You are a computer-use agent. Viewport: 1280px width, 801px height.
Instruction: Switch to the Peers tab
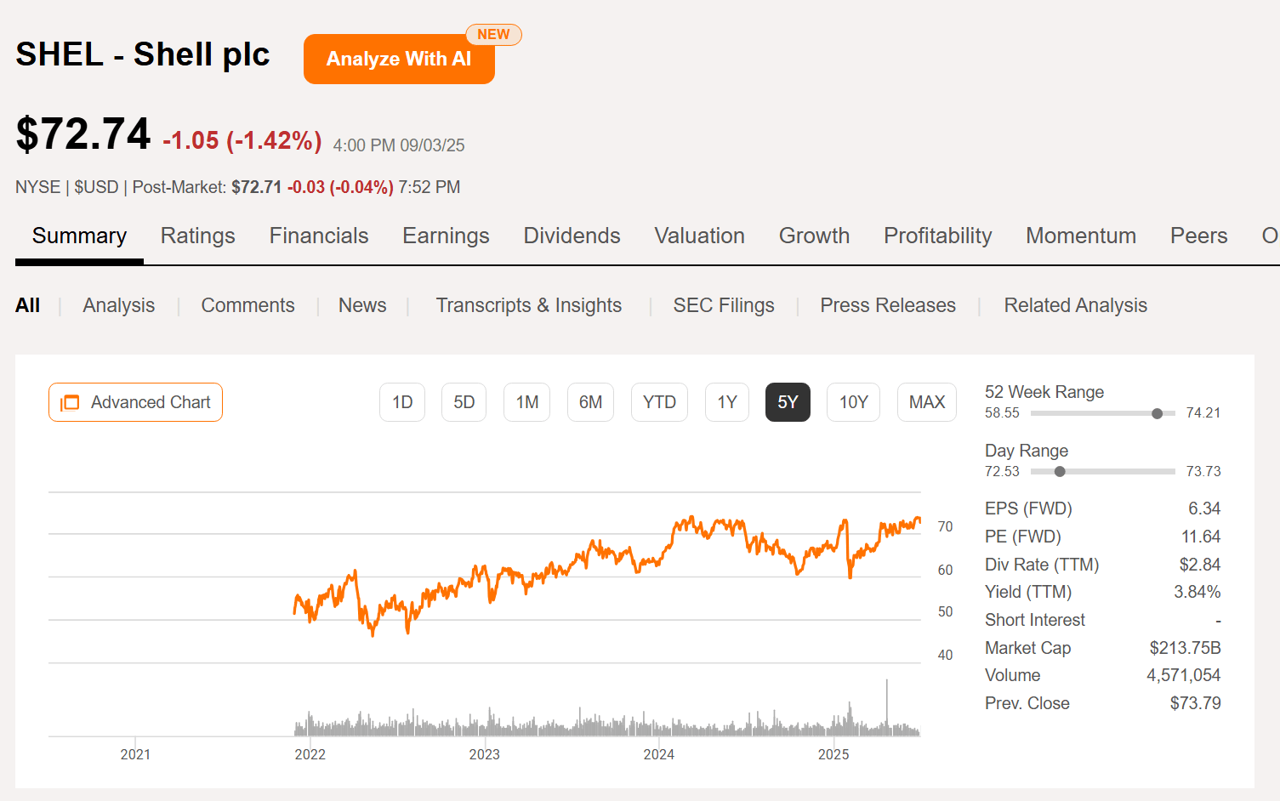(1198, 236)
